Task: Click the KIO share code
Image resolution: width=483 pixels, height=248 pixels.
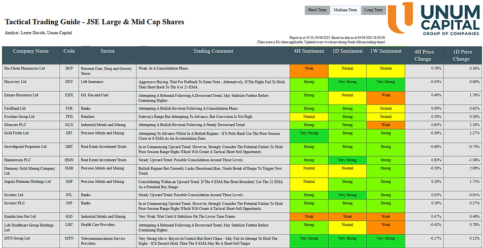Action: point(69,216)
